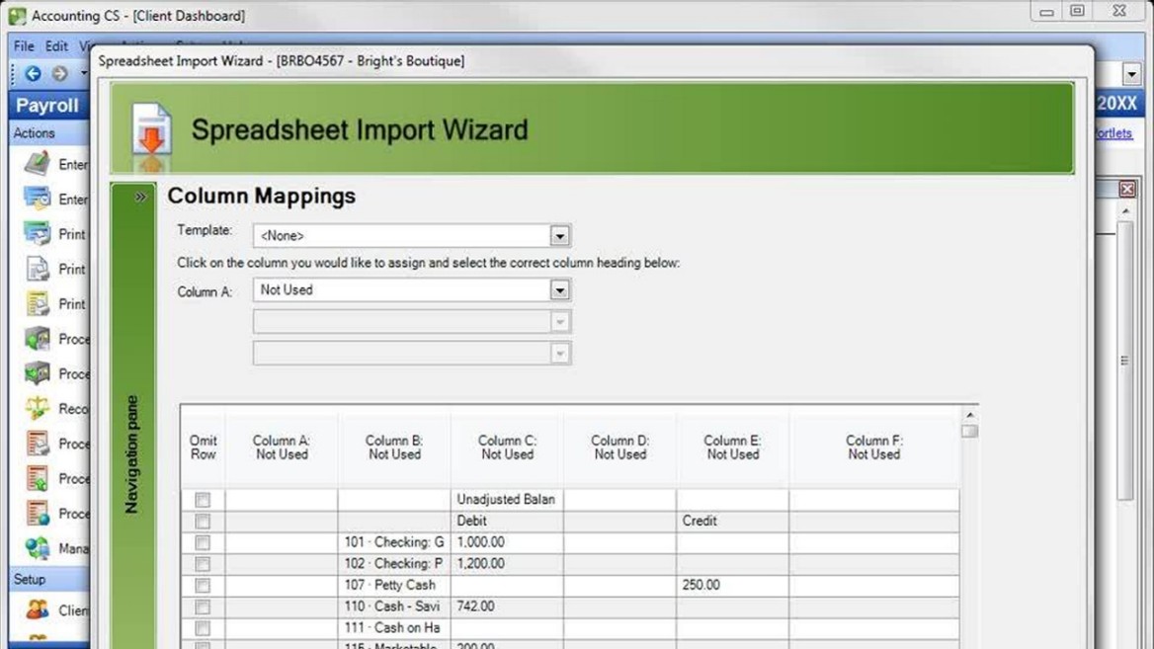Click the Mana globe icon in sidebar

[38, 548]
